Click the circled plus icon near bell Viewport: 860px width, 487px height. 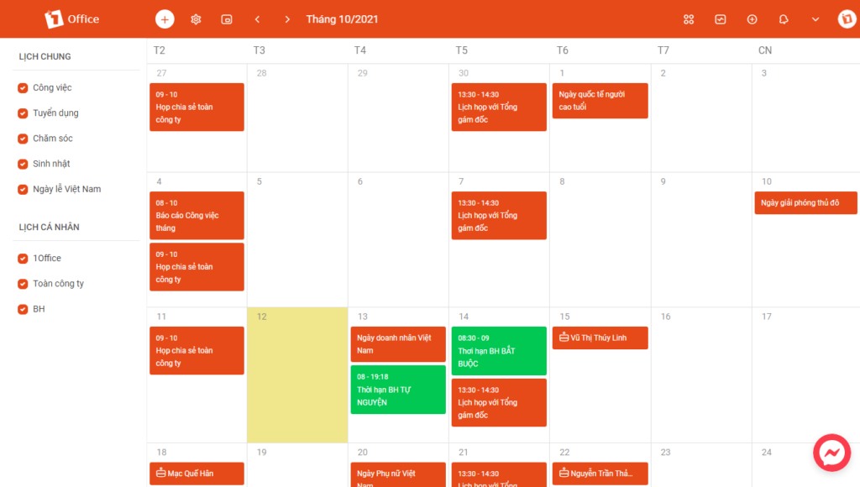click(752, 19)
